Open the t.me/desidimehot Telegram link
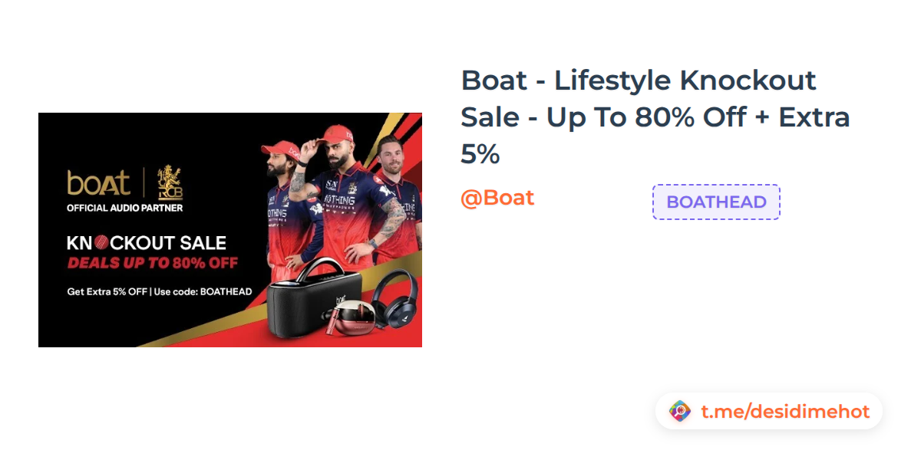Image resolution: width=921 pixels, height=460 pixels. click(x=784, y=412)
